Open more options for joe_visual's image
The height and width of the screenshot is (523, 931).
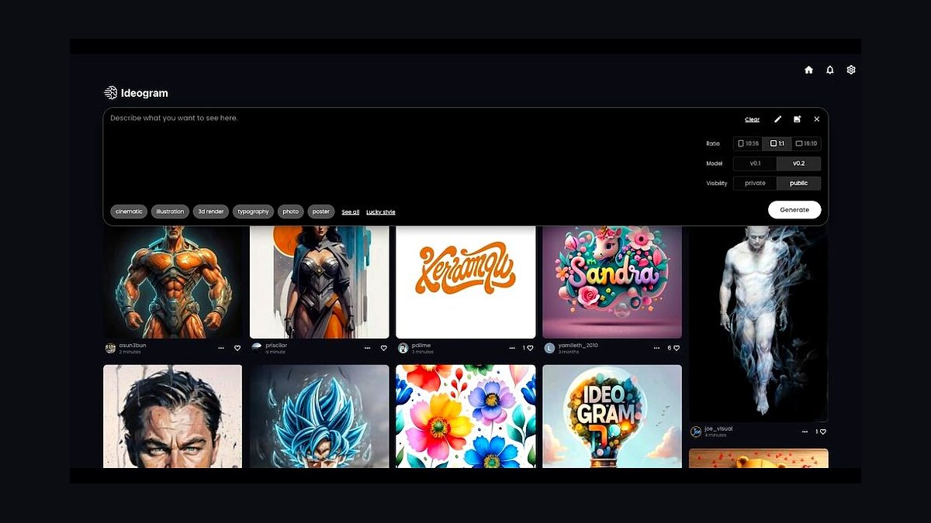[x=805, y=432]
